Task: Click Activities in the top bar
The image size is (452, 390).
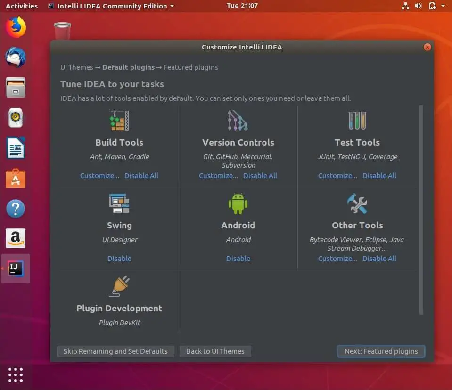Action: pos(22,6)
